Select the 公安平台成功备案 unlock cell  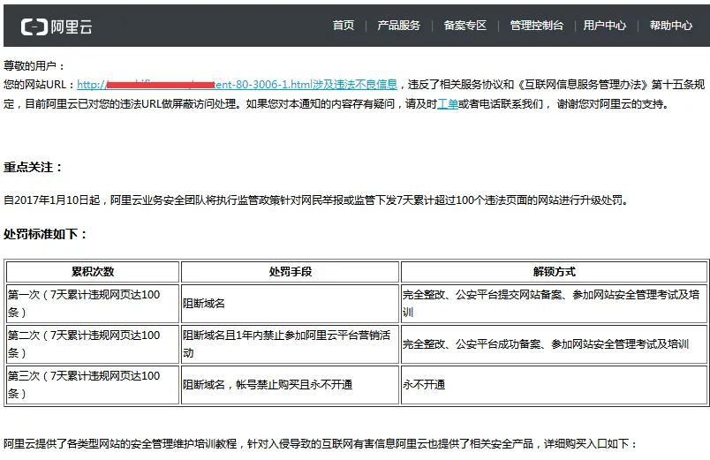point(555,344)
